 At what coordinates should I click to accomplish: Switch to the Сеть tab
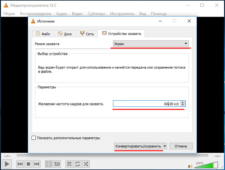(x=87, y=34)
